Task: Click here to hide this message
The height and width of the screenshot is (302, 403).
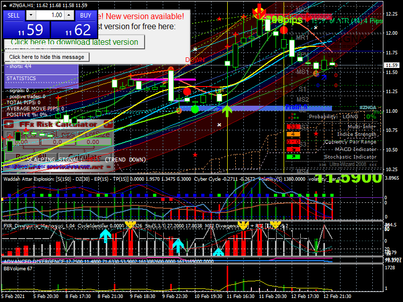Action: point(47,57)
